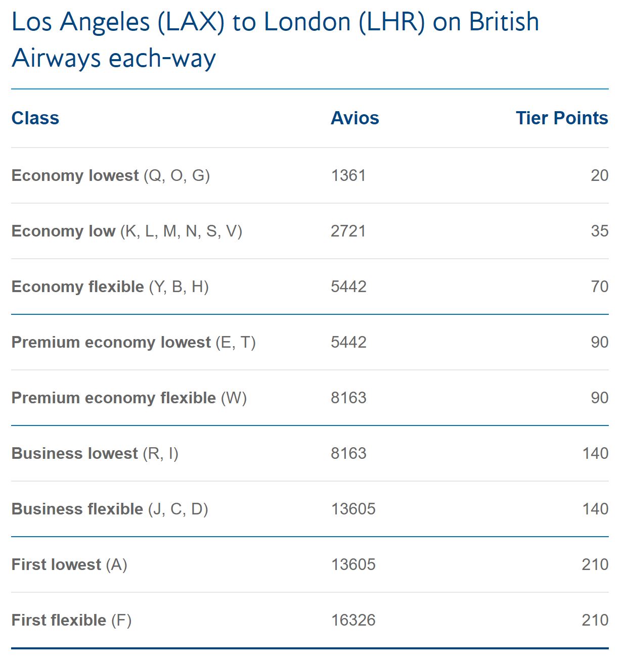Select the First flexible (F) label
Viewport: 626px width, 663px height.
(x=71, y=621)
